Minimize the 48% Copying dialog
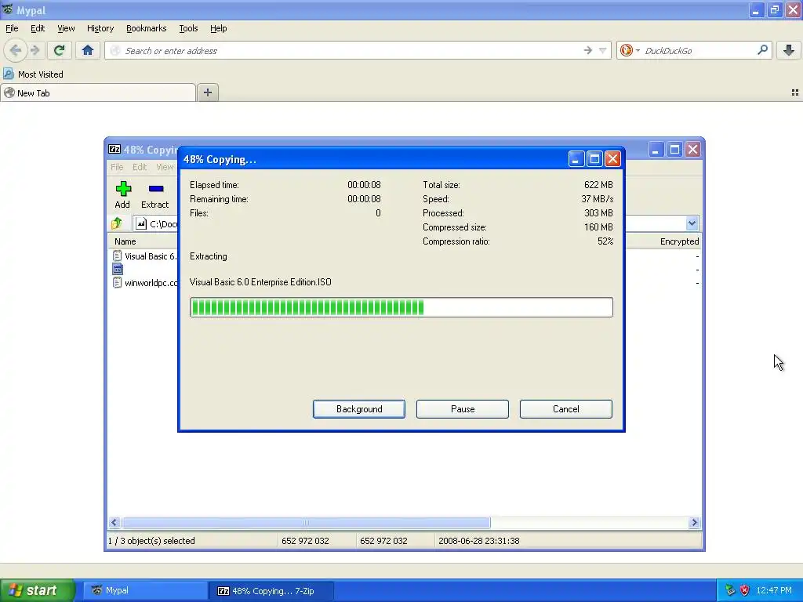Viewport: 803px width, 602px height. click(x=576, y=159)
